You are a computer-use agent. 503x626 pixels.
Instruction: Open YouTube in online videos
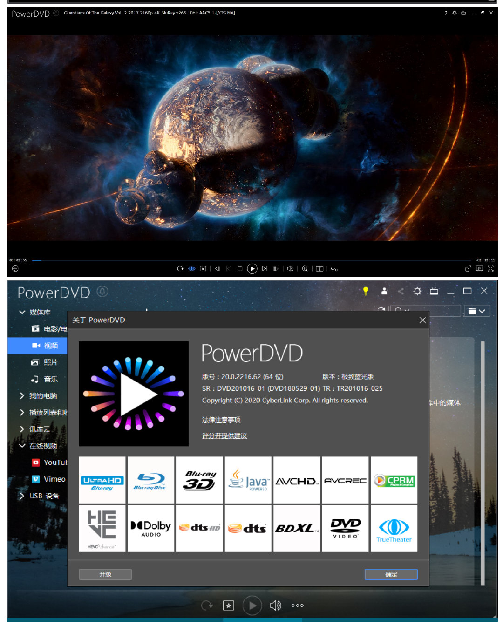click(49, 463)
